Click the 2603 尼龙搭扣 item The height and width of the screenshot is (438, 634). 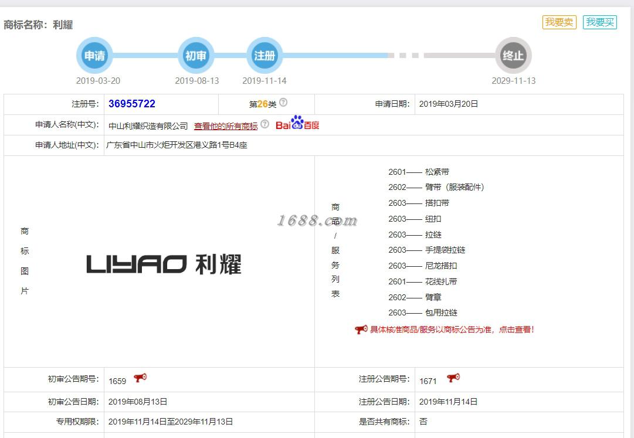pos(423,266)
